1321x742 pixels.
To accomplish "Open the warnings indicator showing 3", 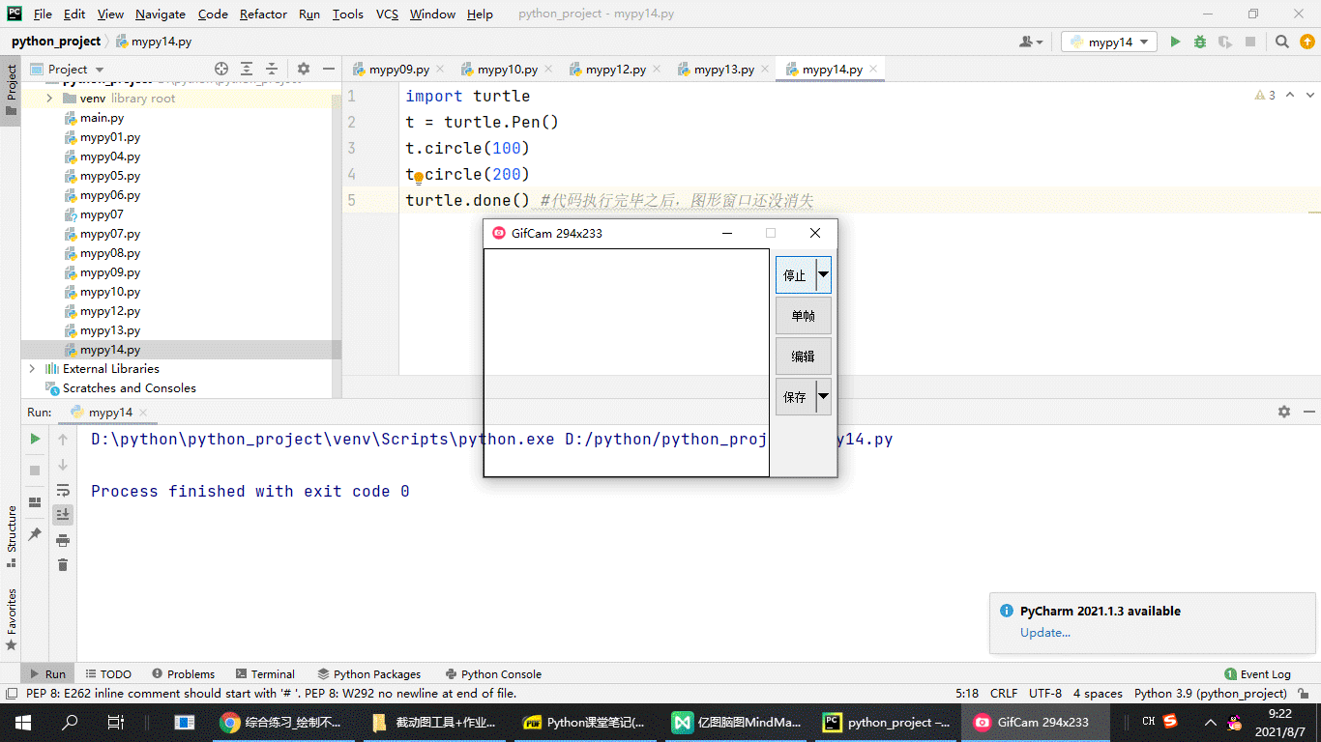I will click(1265, 96).
